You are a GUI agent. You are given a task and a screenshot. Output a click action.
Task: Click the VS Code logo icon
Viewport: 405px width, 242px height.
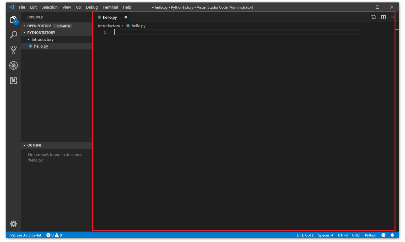point(12,7)
